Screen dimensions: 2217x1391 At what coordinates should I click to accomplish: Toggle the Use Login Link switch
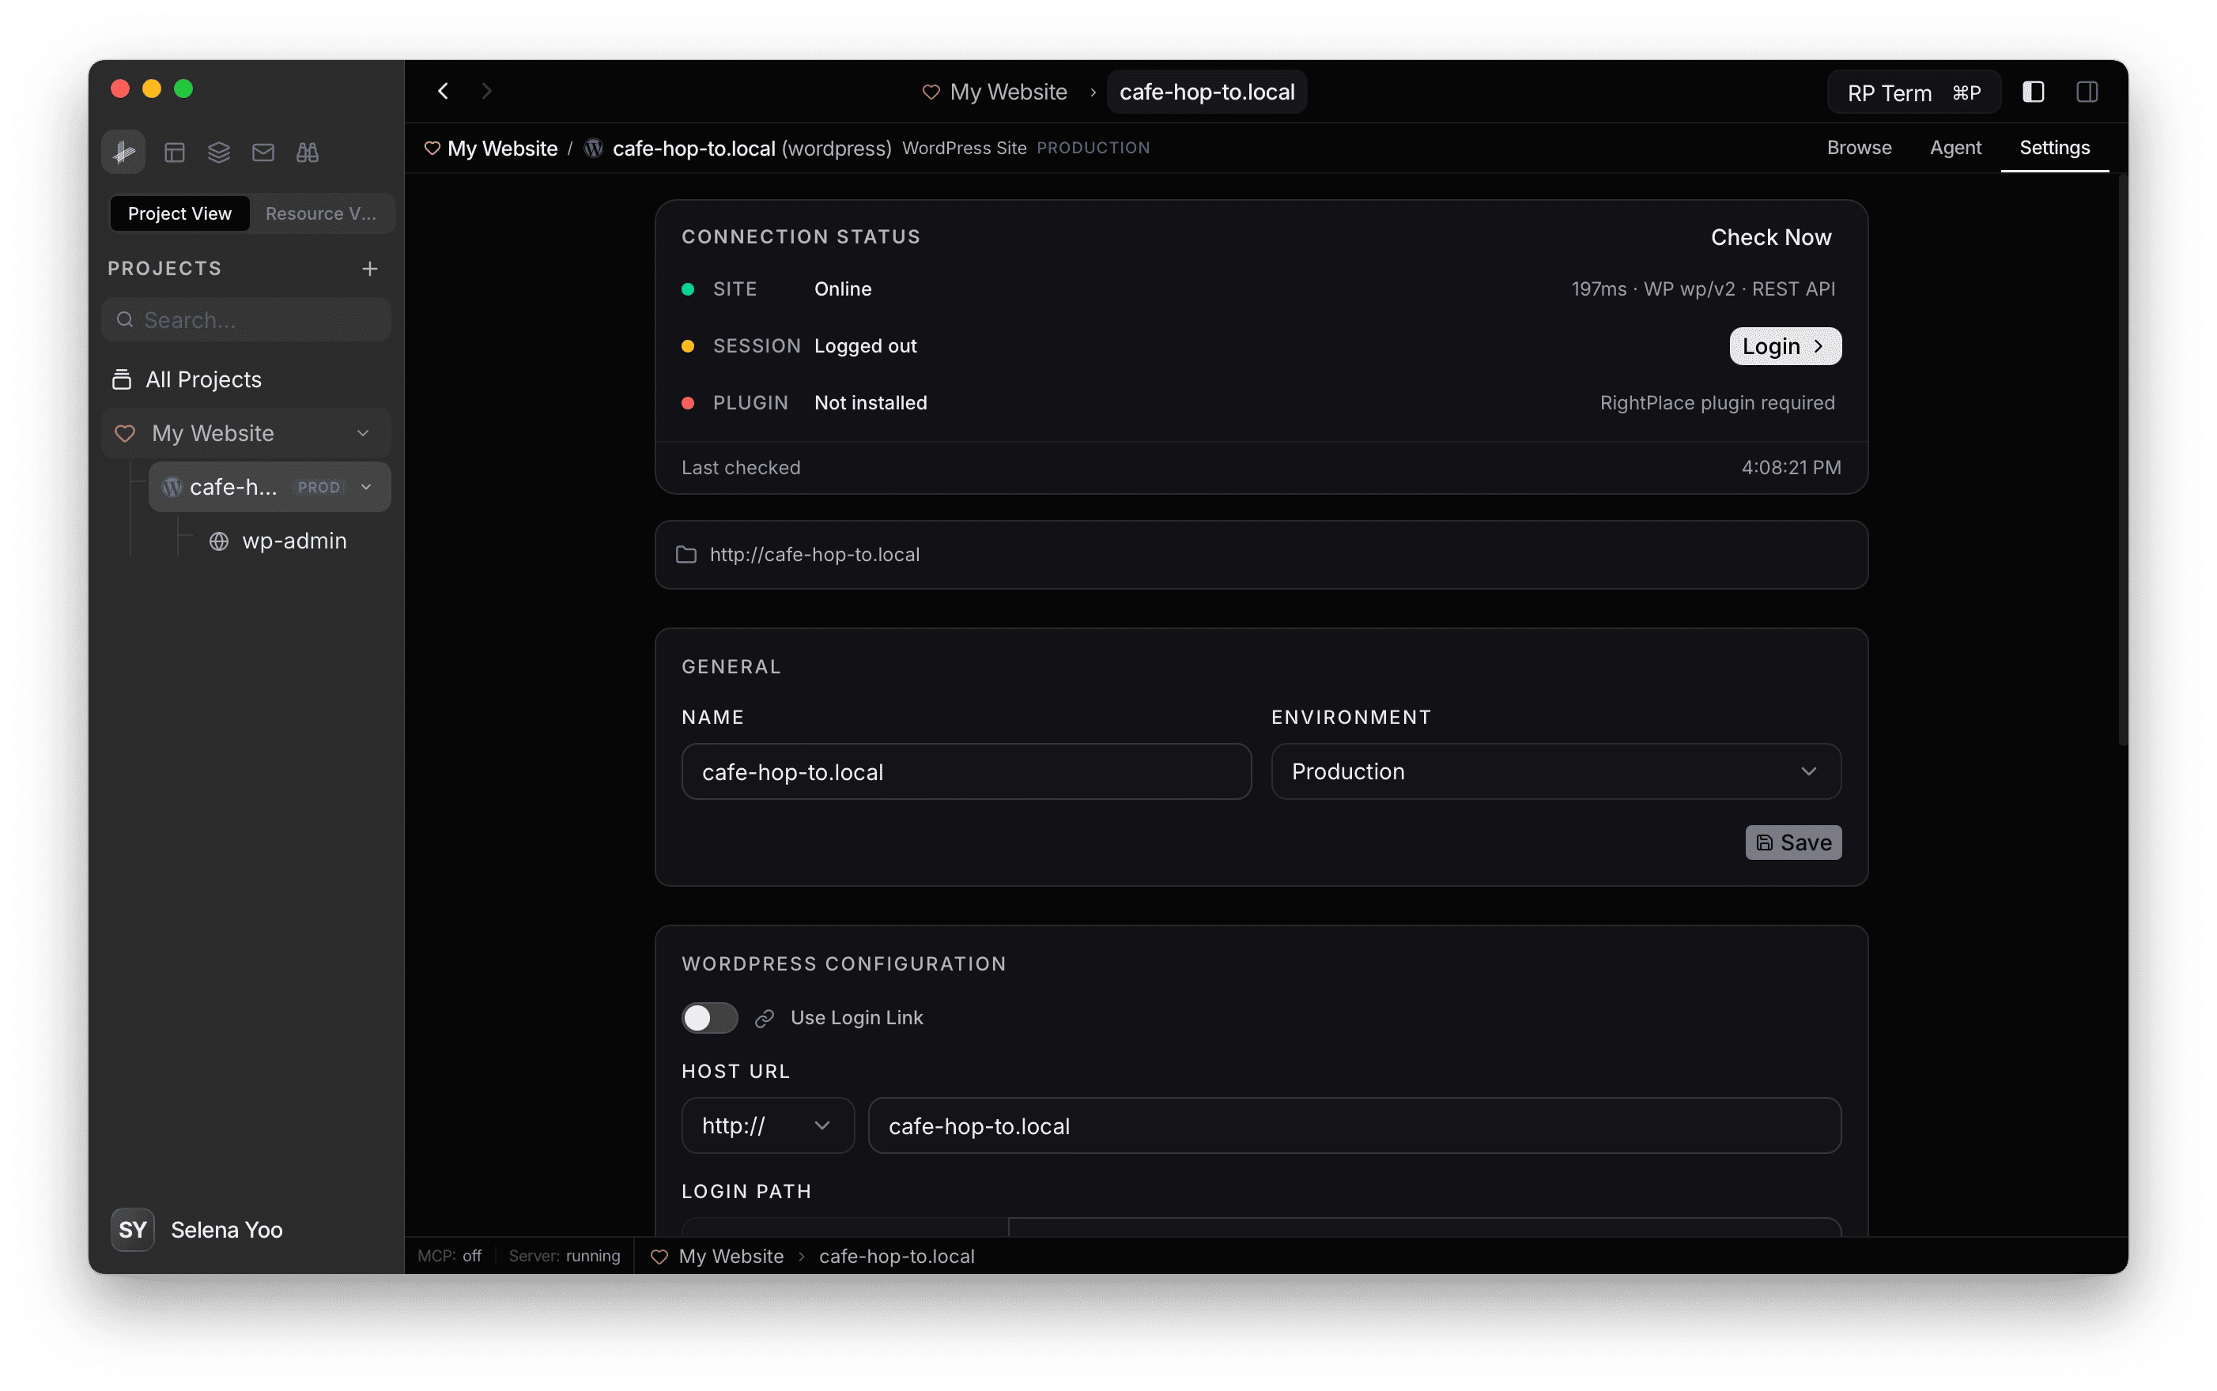coord(708,1017)
